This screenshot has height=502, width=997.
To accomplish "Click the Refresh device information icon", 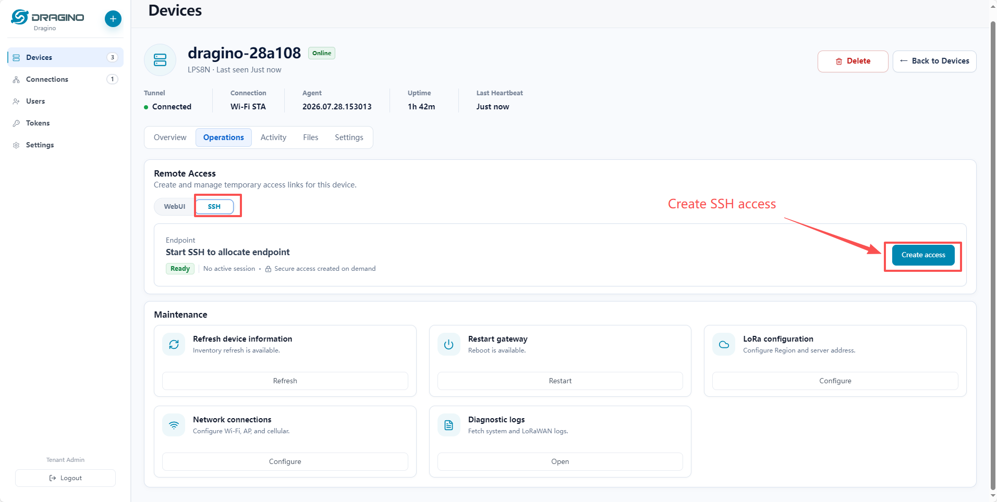I will coord(174,344).
